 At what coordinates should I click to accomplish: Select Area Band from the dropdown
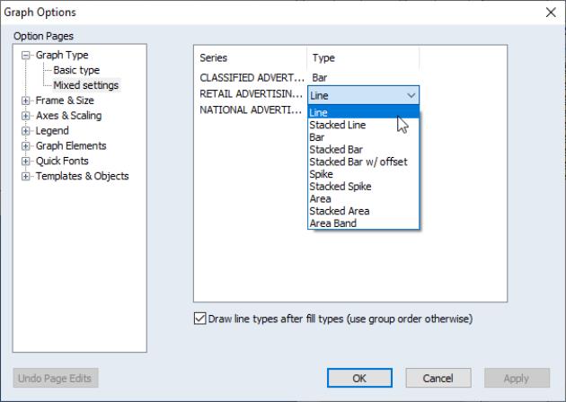click(332, 223)
